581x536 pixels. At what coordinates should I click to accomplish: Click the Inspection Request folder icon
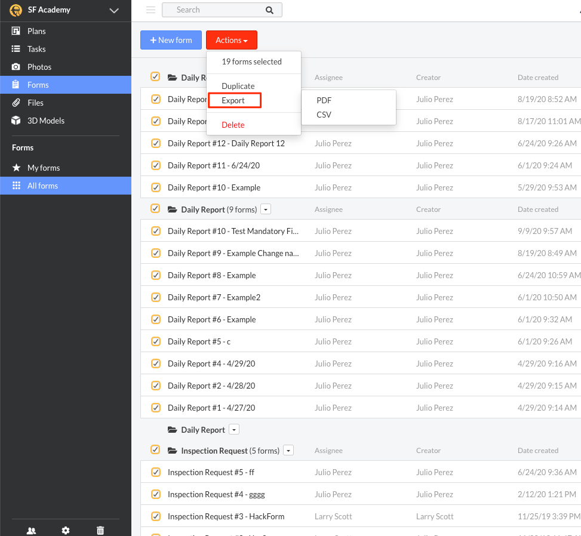173,451
